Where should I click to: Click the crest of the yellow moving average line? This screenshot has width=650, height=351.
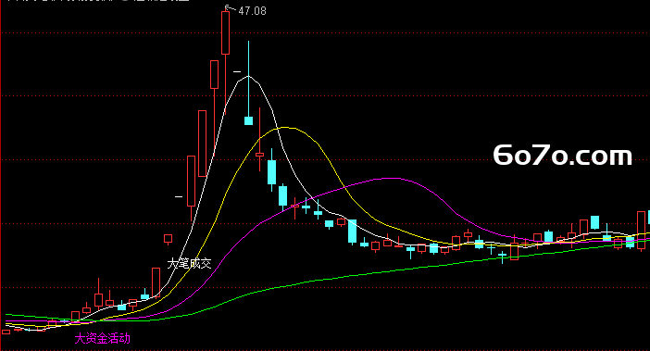point(285,128)
